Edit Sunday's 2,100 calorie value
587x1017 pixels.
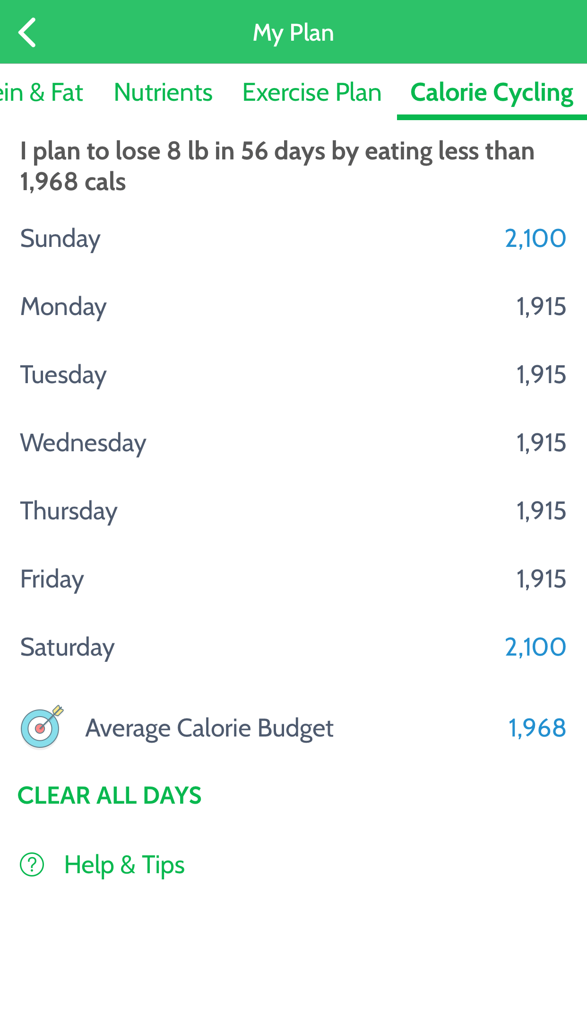tap(535, 238)
